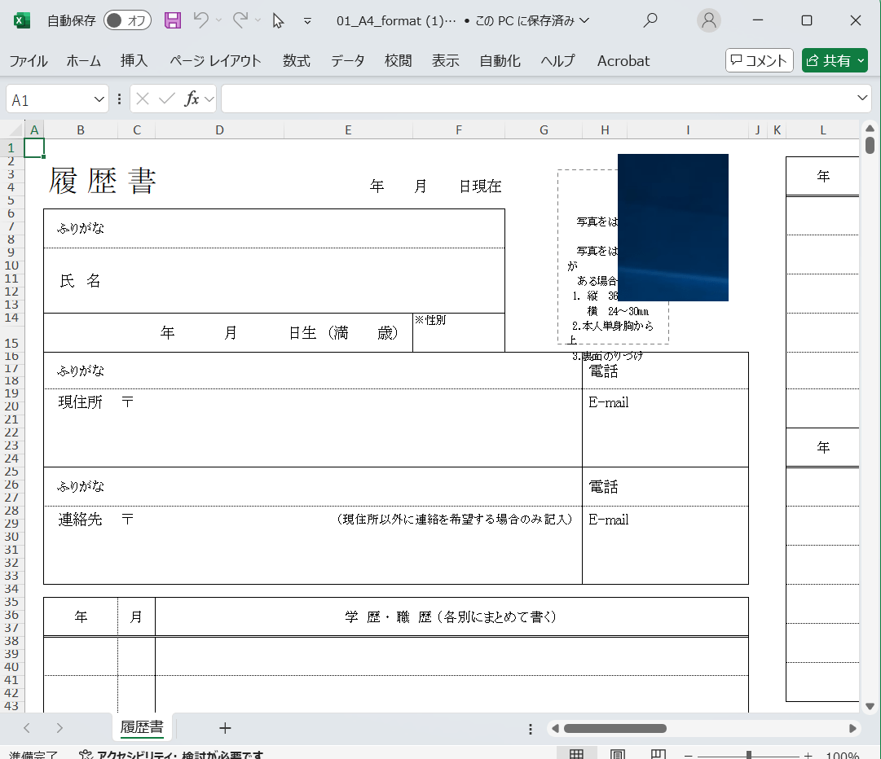Click the sheet tab bar three-dot handle
The width and height of the screenshot is (881, 759).
pos(531,729)
